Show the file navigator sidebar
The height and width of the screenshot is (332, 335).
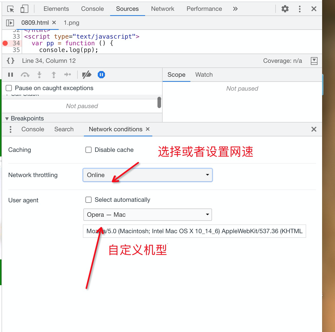coord(10,23)
